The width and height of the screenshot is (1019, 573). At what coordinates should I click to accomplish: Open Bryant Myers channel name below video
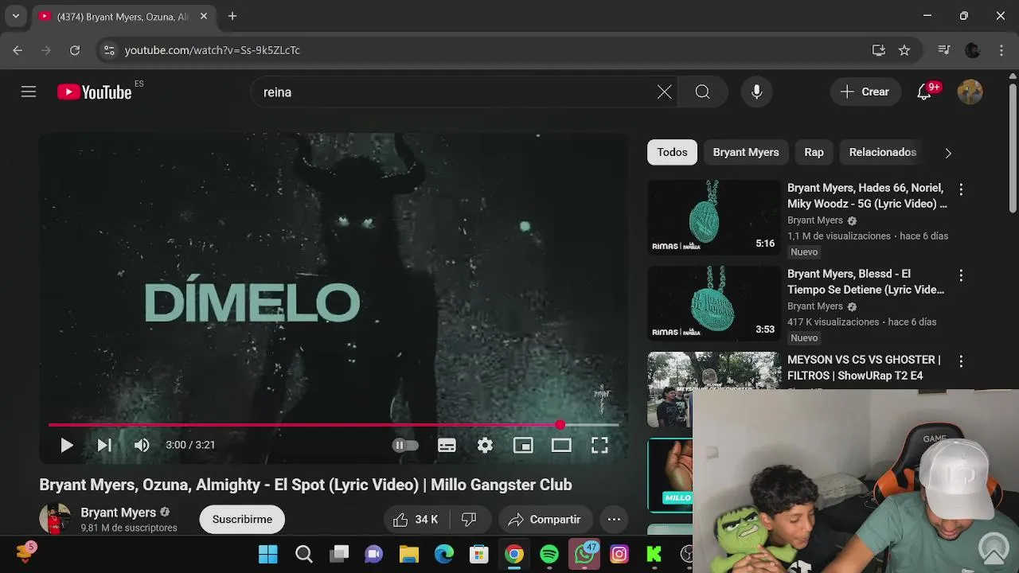coord(118,513)
